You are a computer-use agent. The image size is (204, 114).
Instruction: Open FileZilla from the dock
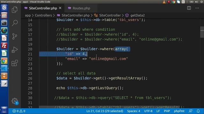click(x=4, y=46)
